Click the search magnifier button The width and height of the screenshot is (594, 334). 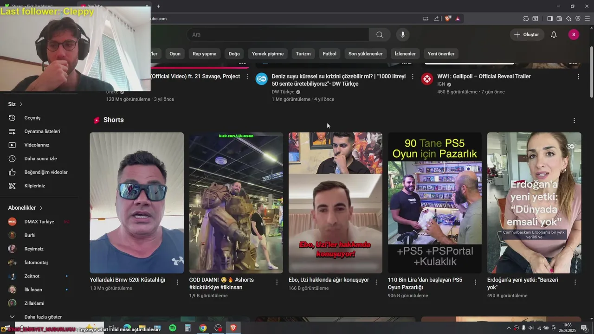(380, 35)
